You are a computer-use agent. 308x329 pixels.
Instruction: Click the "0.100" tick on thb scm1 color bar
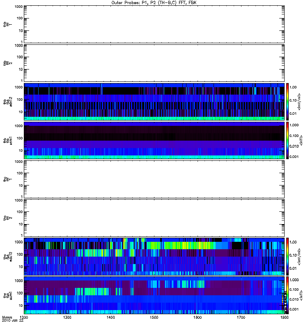point(294,136)
